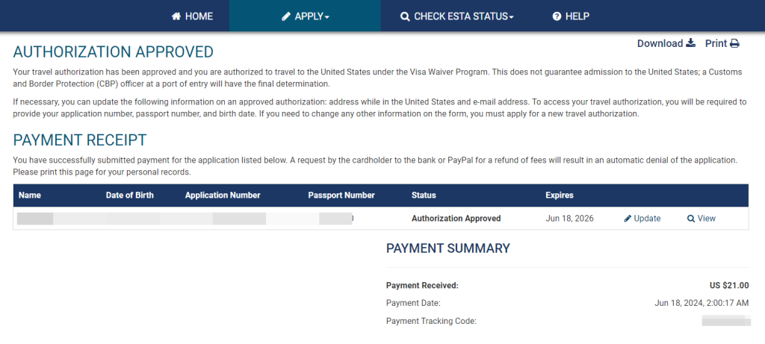Click the pencil icon beside Apply
The height and width of the screenshot is (344, 765).
tap(286, 16)
